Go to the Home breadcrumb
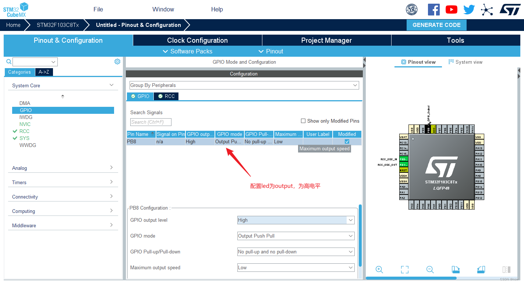The width and height of the screenshot is (524, 284). coord(13,25)
